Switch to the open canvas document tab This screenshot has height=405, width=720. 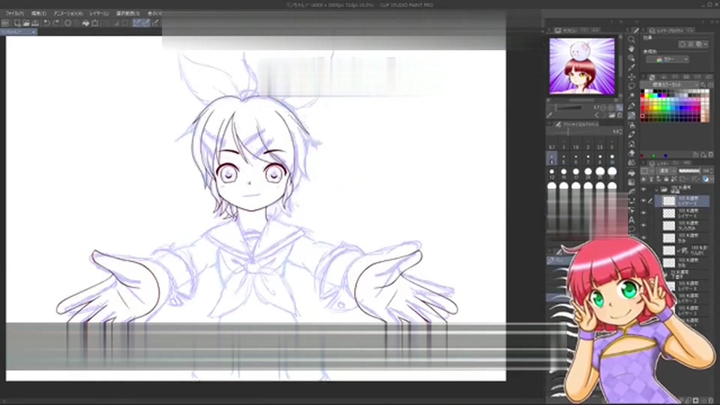pyautogui.click(x=18, y=31)
